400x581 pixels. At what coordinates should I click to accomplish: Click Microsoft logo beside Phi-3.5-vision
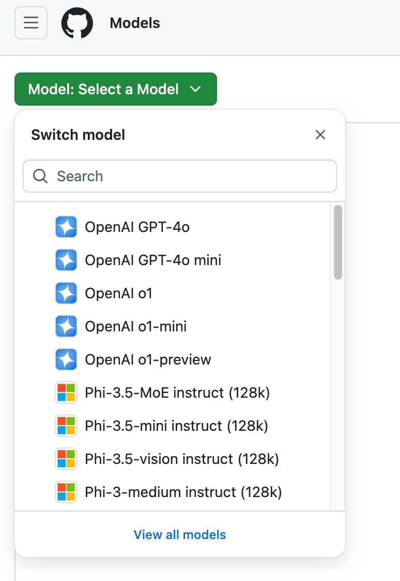click(x=66, y=459)
